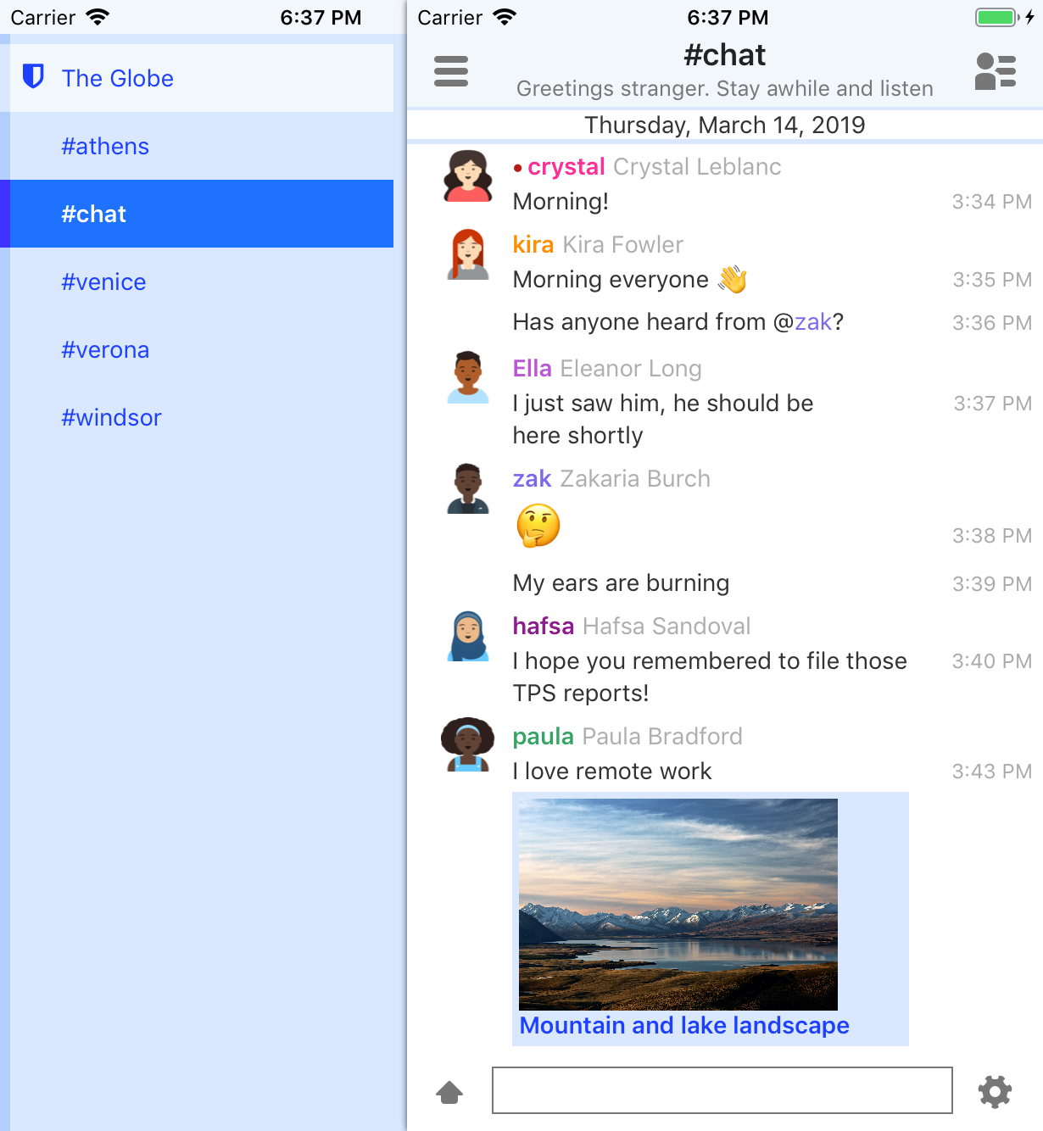Click the topic text Greetings stranger
Image resolution: width=1043 pixels, height=1131 pixels.
[x=725, y=89]
